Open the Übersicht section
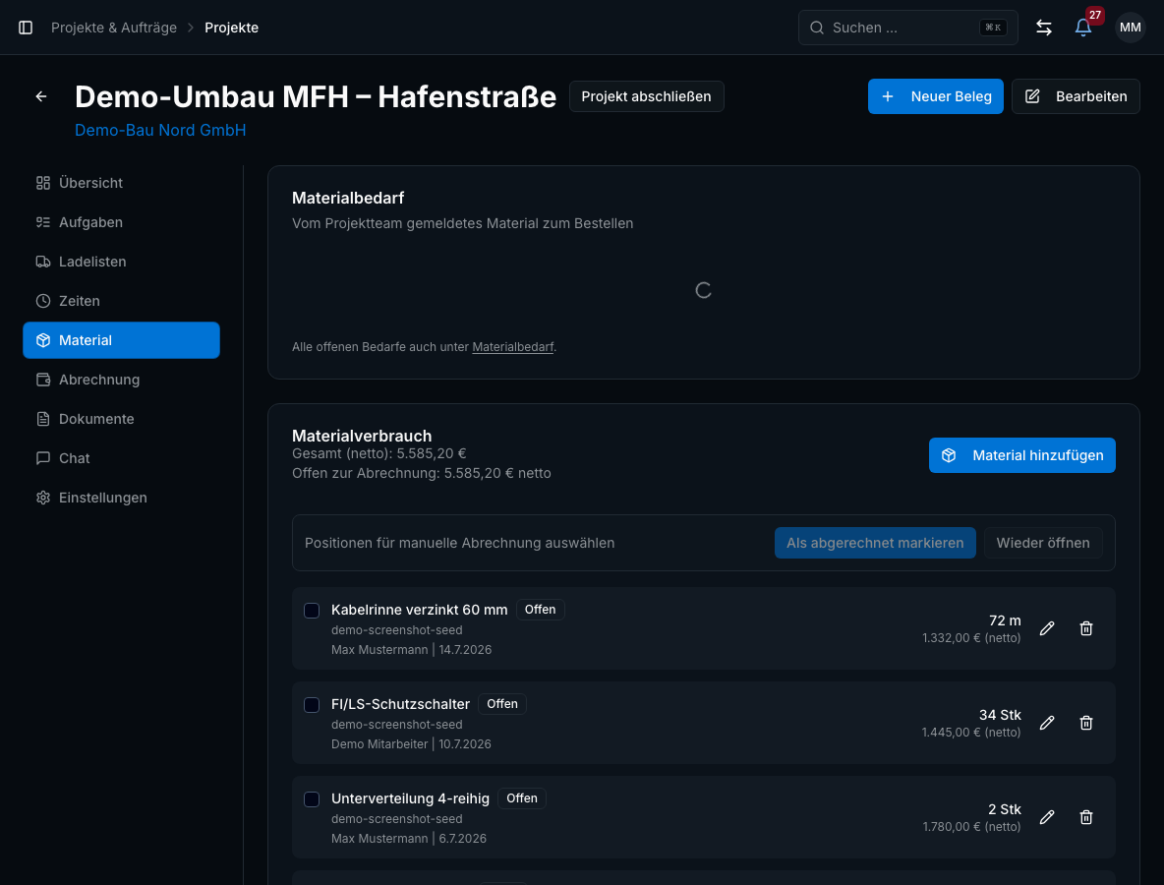 (x=121, y=183)
